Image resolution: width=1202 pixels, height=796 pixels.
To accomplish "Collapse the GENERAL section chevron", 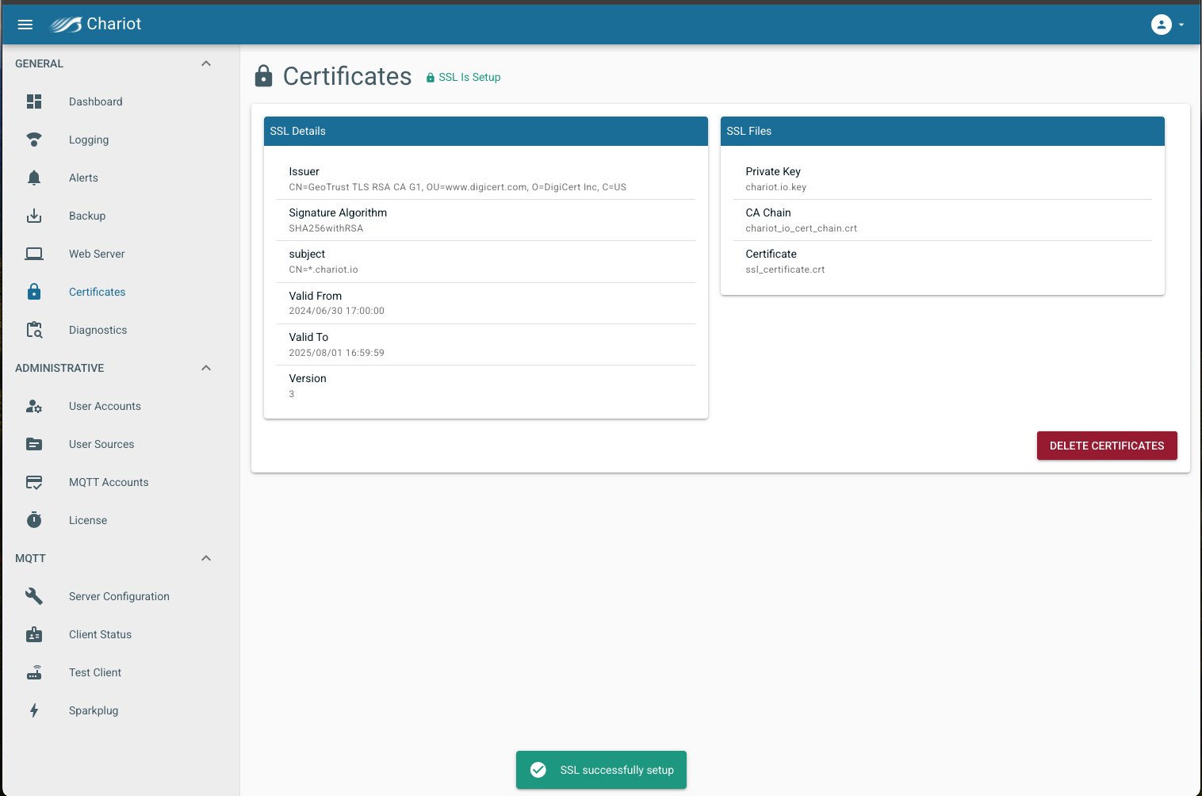I will tap(206, 63).
